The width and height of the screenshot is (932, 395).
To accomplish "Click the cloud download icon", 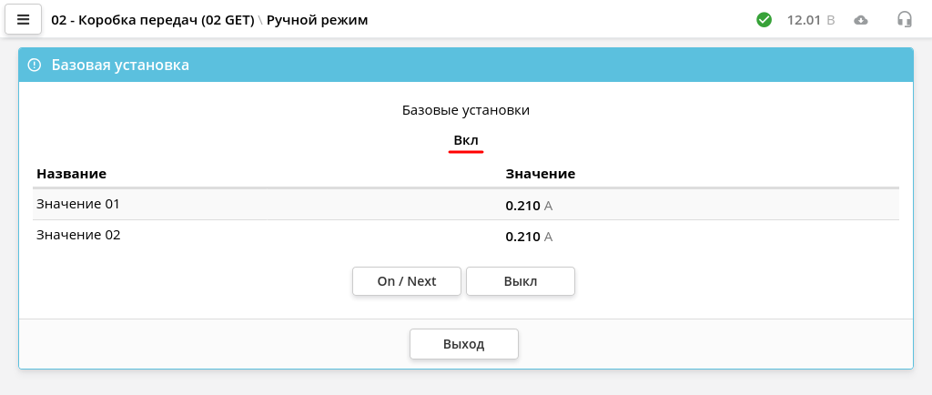I will click(861, 20).
